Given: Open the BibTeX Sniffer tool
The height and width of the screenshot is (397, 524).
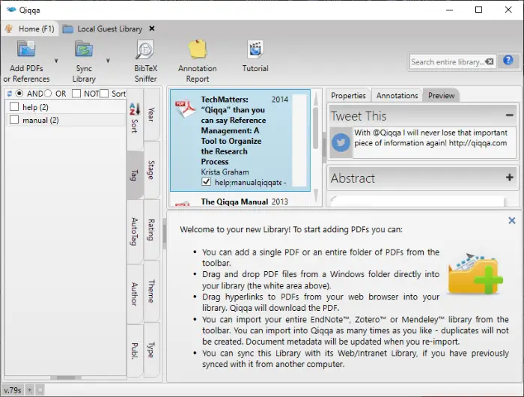Looking at the screenshot, I should click(145, 61).
